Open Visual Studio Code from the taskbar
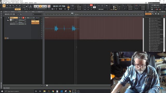 point(61,91)
